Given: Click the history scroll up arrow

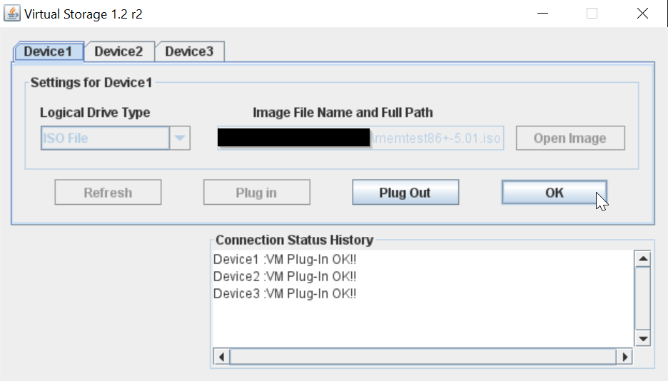Looking at the screenshot, I should 643,259.
